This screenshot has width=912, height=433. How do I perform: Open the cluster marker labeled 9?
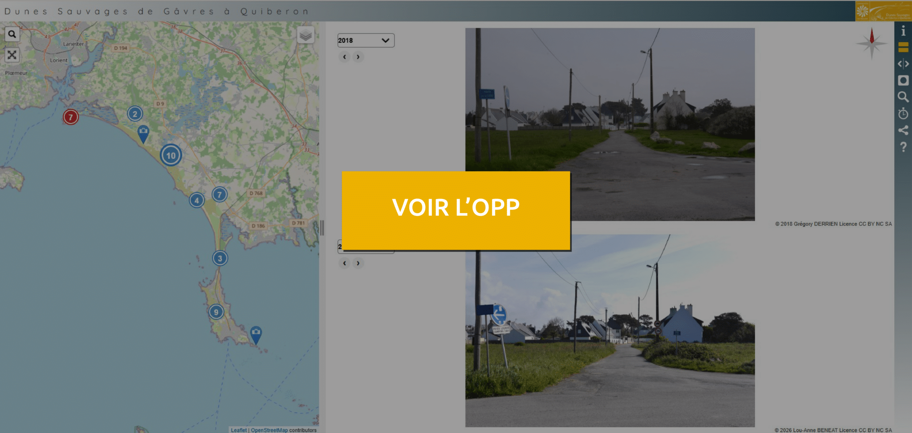coord(216,312)
